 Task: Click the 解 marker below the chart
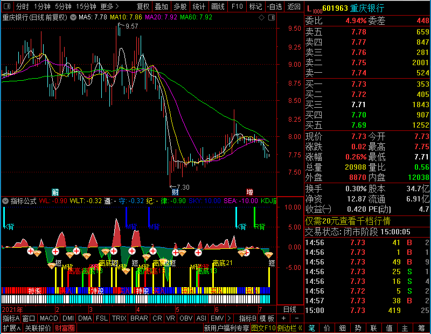coord(55,192)
